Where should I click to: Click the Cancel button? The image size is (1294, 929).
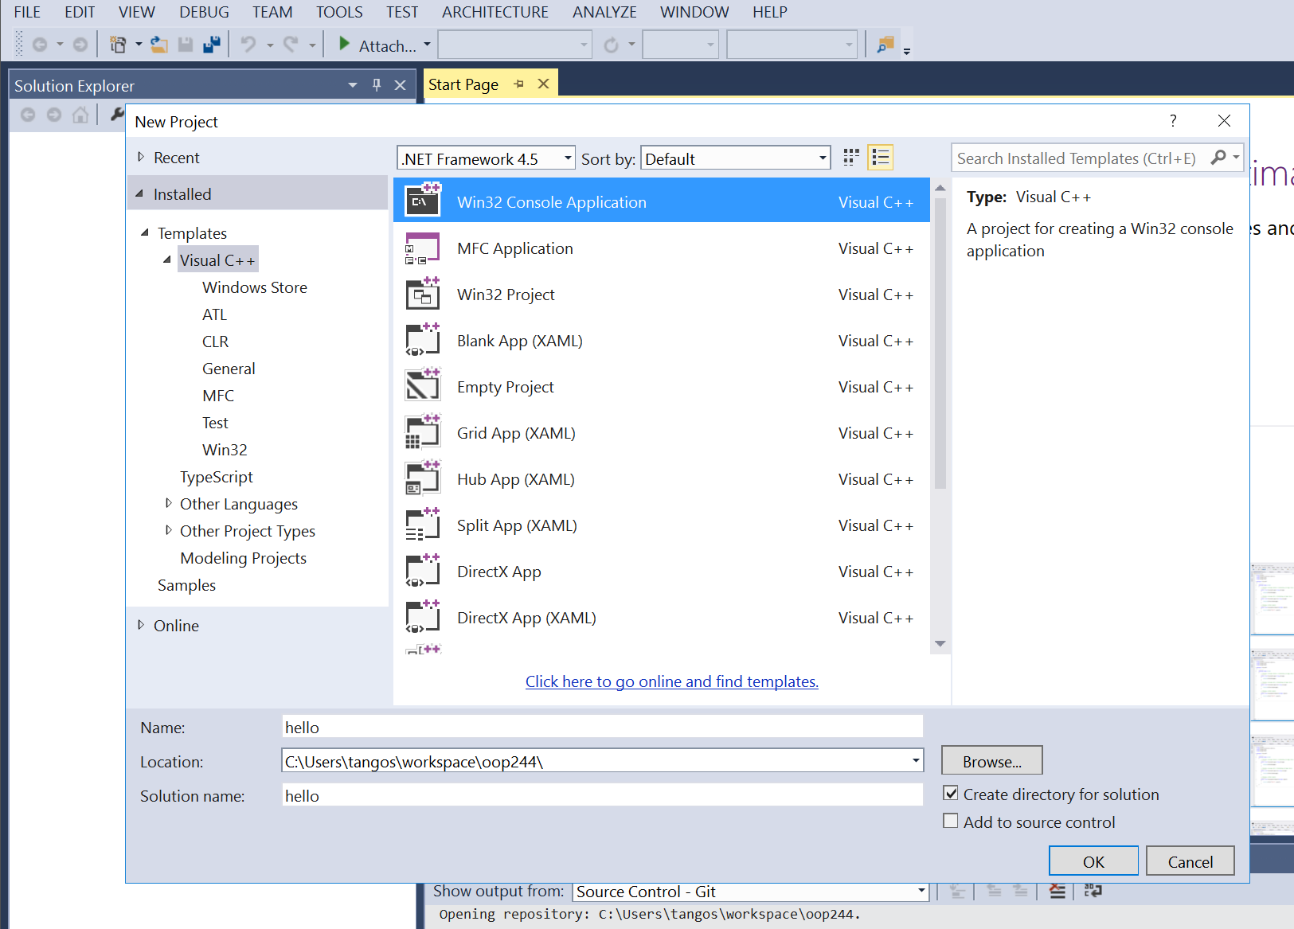[x=1190, y=861]
